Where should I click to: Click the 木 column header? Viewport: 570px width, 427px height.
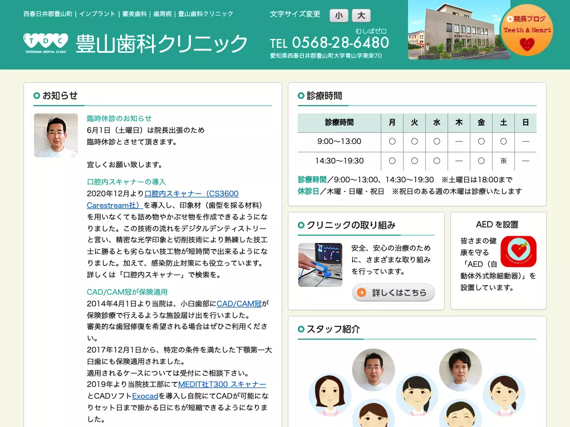tap(459, 123)
